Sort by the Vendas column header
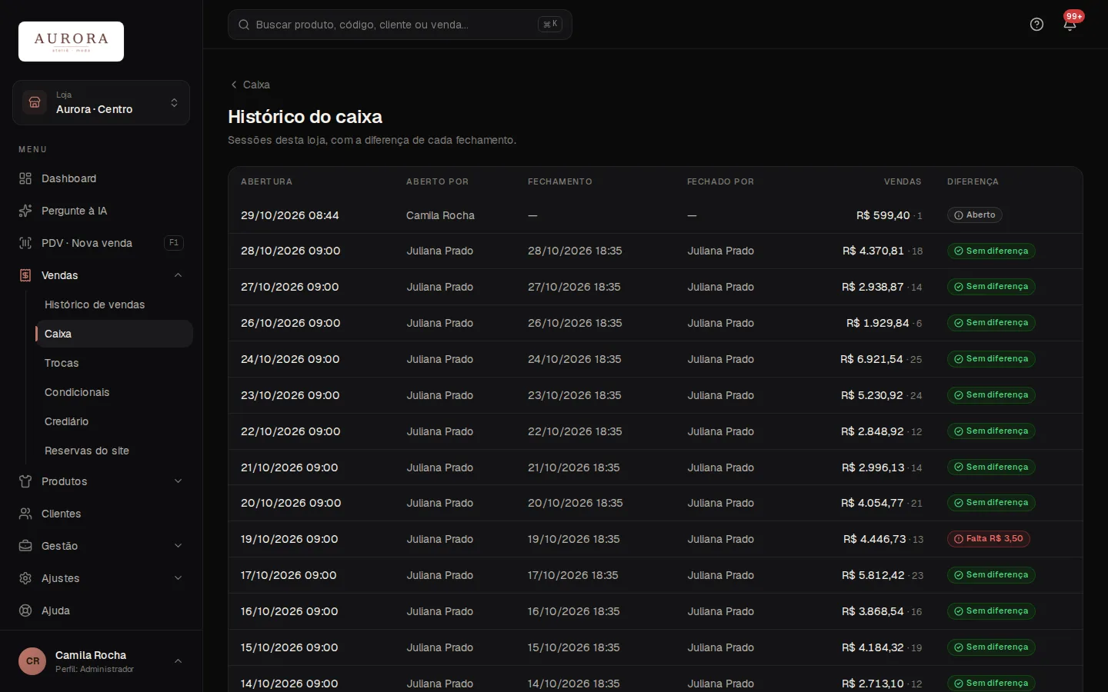 point(903,182)
